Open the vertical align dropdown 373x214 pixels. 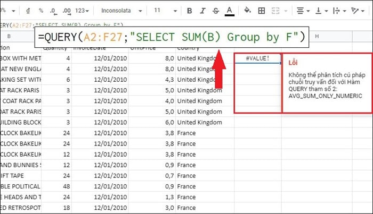[321, 11]
